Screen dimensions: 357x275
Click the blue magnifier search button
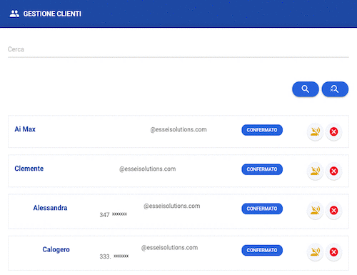tap(306, 89)
